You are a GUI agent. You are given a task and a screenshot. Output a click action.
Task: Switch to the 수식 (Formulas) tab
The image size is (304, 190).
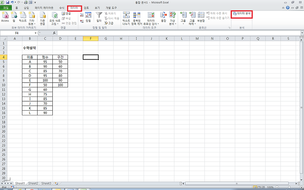(x=62, y=8)
